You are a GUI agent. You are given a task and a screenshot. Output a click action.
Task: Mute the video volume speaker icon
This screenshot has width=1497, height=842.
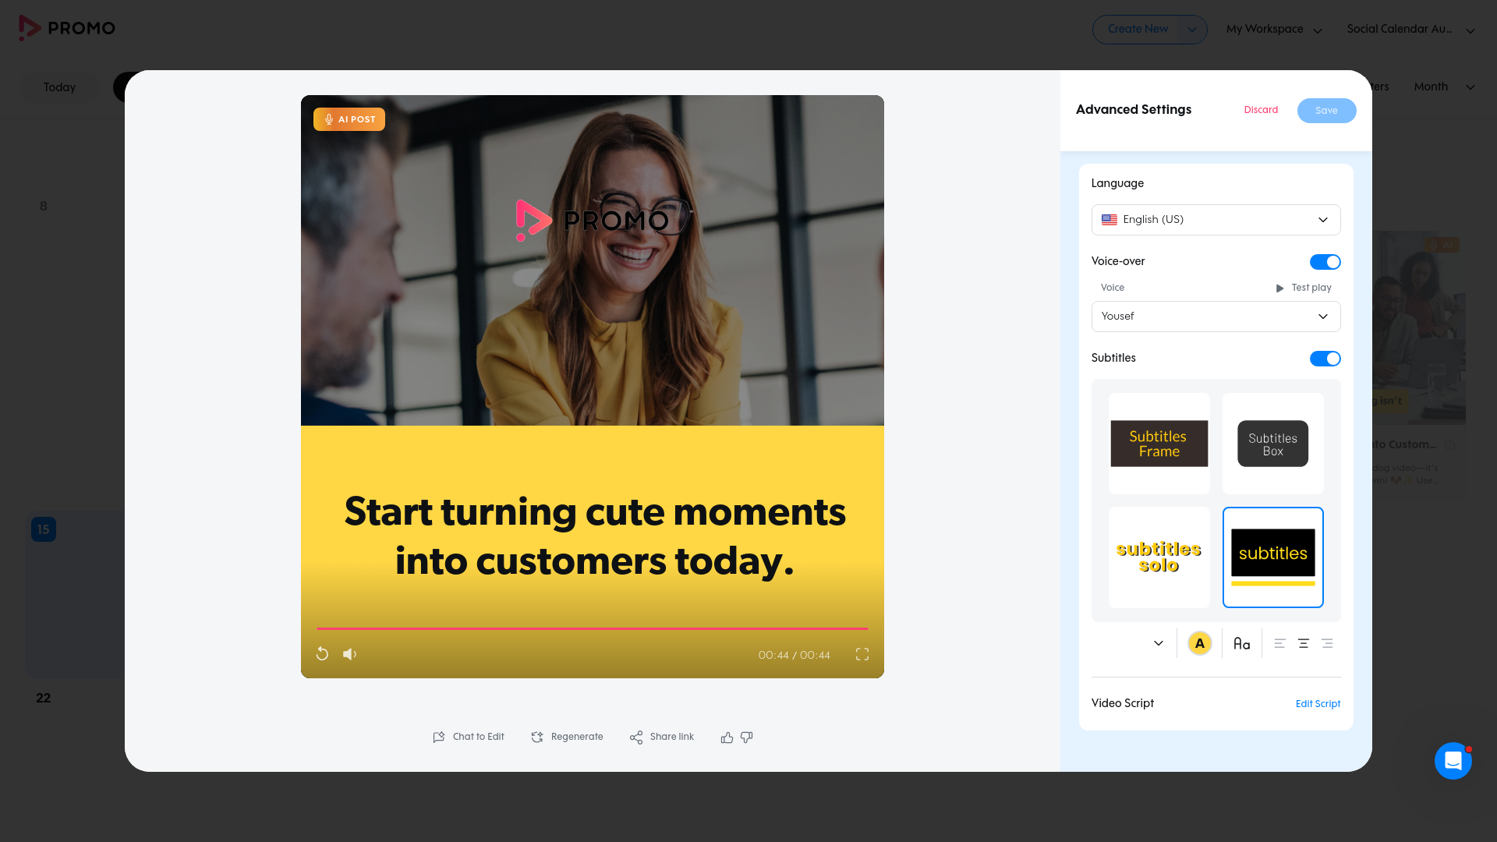[350, 654]
